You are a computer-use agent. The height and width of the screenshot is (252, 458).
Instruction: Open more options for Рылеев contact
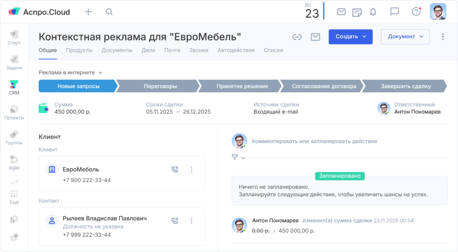click(x=192, y=221)
